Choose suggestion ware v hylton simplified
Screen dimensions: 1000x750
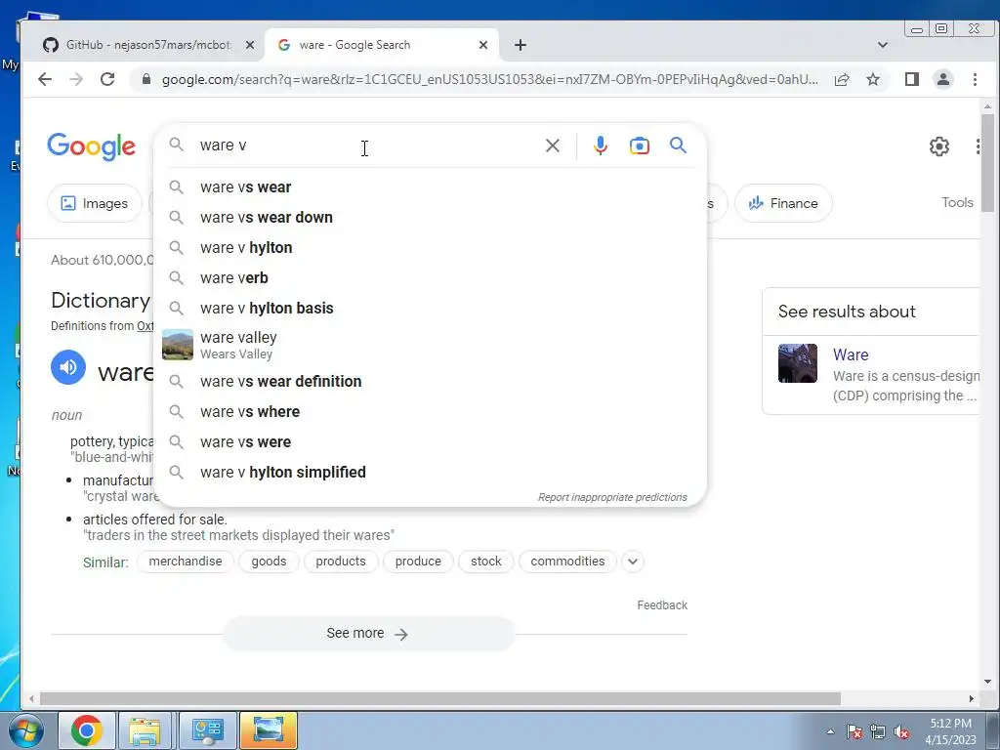(x=431, y=473)
